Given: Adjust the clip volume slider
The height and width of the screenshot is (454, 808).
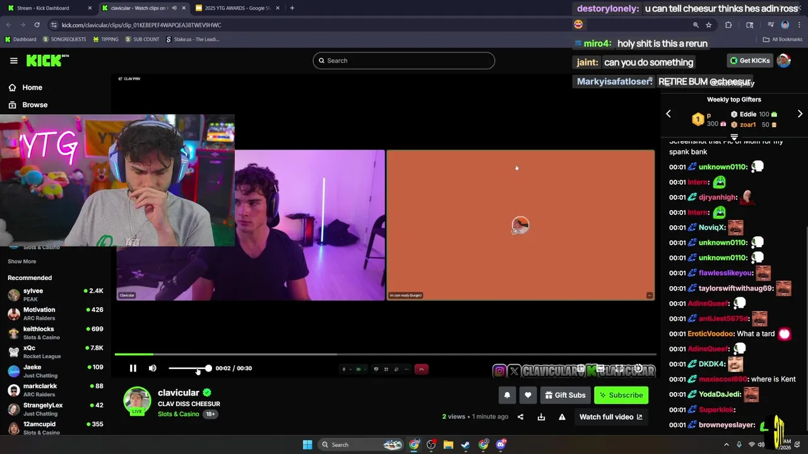Looking at the screenshot, I should point(189,368).
